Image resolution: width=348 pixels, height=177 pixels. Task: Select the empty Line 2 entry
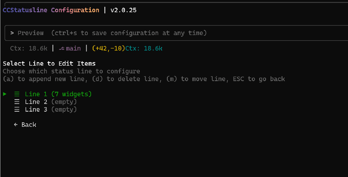click(51, 102)
